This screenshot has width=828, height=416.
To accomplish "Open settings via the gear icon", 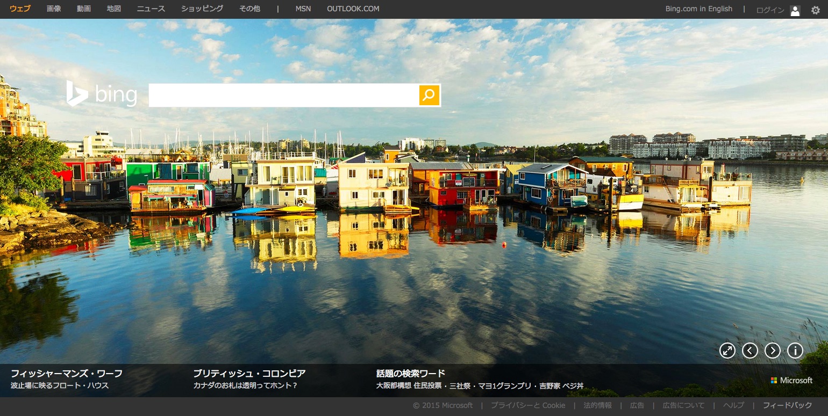I will pyautogui.click(x=815, y=10).
